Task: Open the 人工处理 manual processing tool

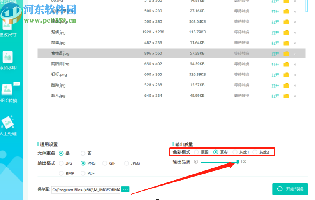Action: [x=8, y=126]
